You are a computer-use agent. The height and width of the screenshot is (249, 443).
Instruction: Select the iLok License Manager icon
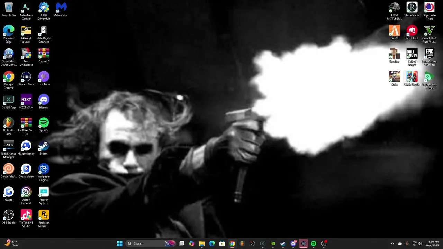(9, 150)
